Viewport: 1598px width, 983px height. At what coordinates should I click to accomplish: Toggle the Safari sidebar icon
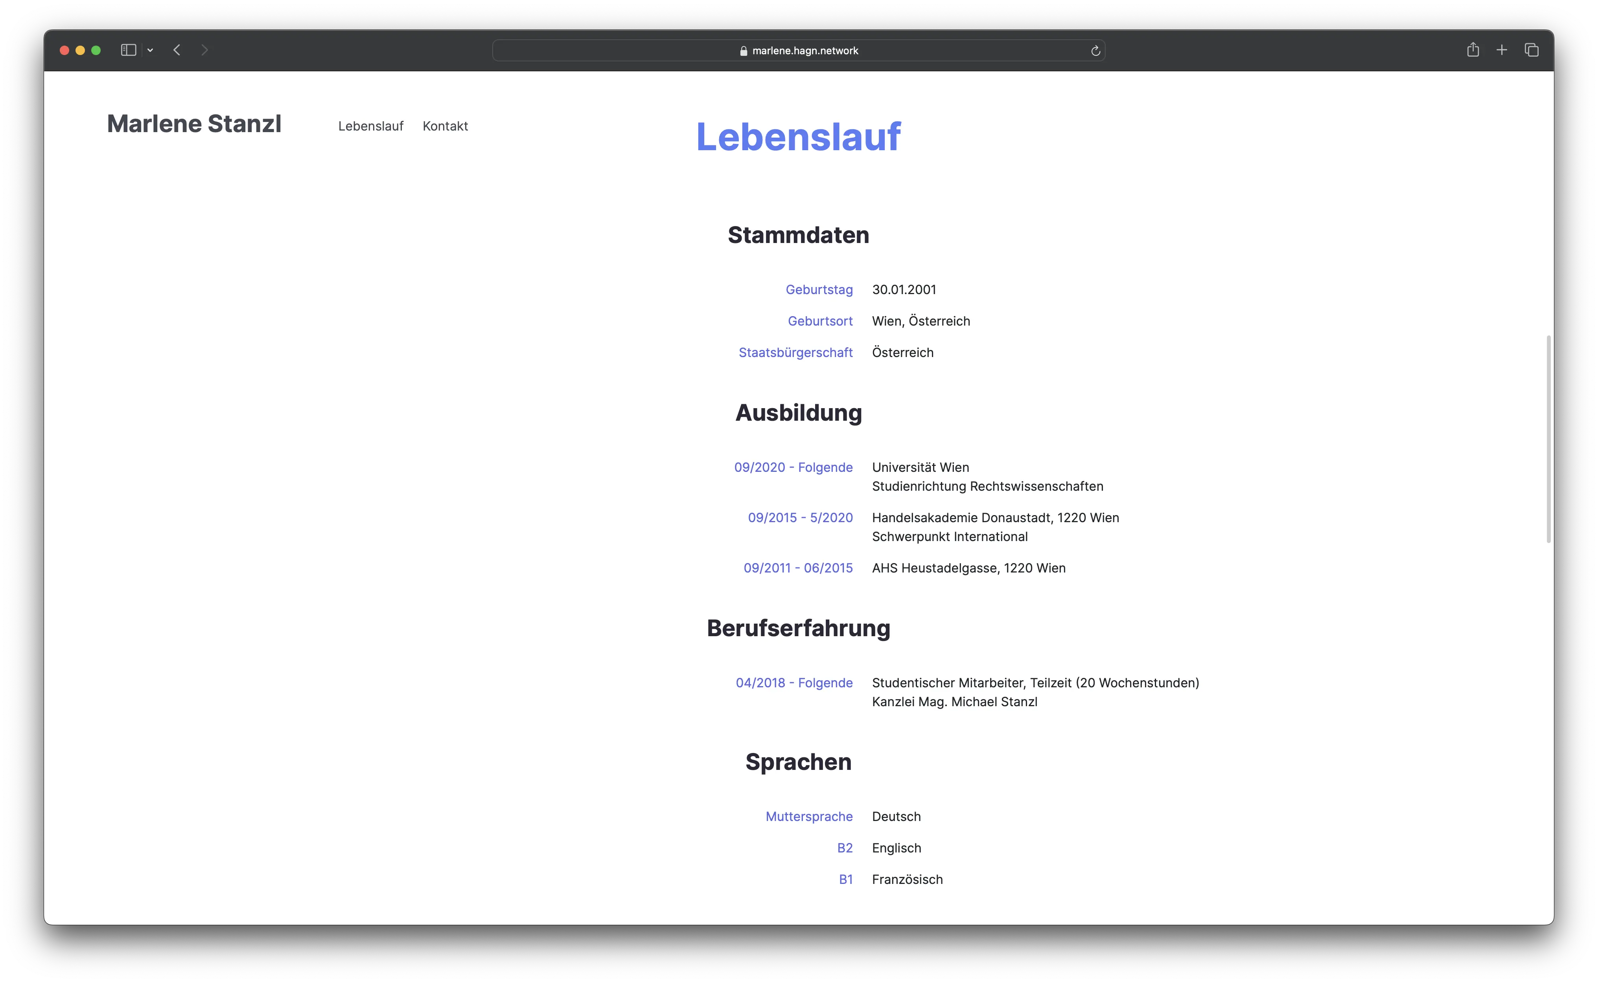[128, 50]
